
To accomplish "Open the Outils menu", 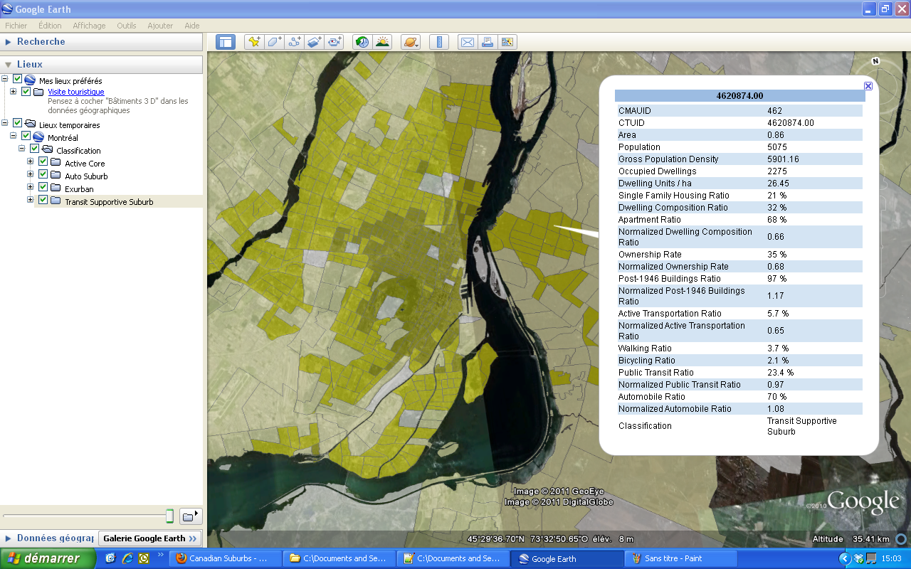I will coord(127,26).
